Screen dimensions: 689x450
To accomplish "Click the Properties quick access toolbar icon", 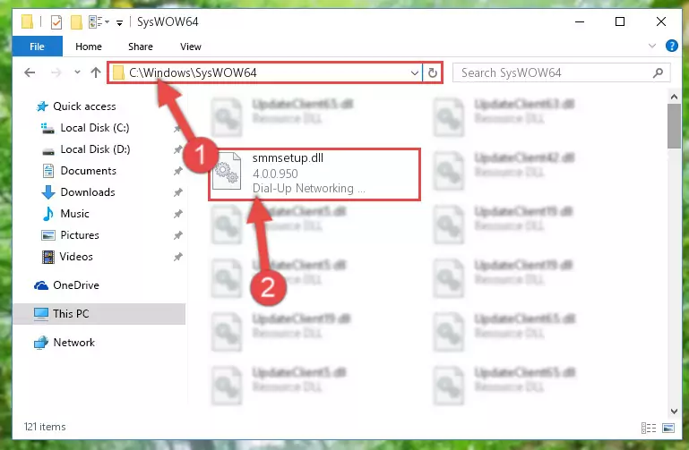I will (56, 22).
